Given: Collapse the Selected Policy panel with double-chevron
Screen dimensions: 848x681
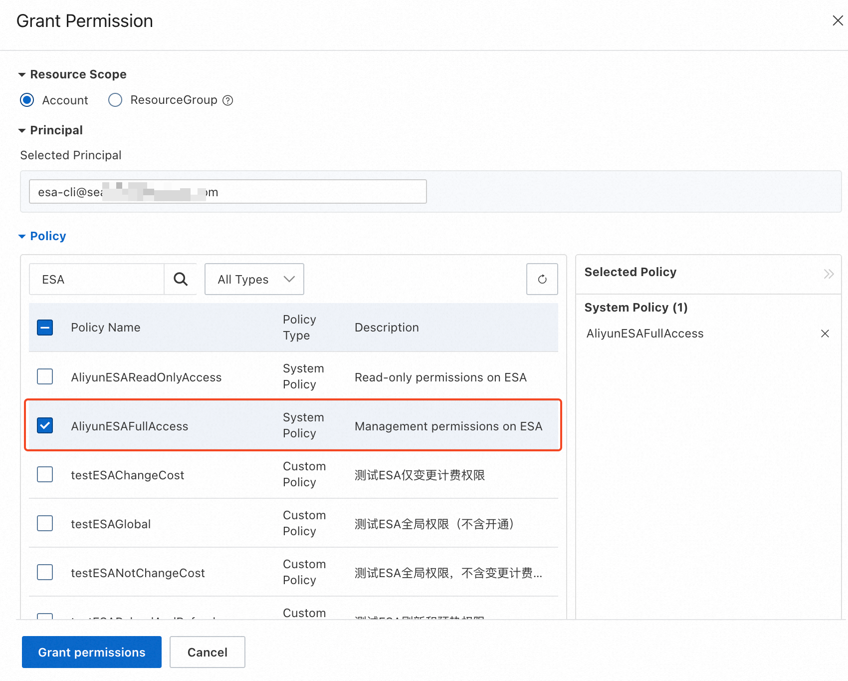Looking at the screenshot, I should 828,274.
